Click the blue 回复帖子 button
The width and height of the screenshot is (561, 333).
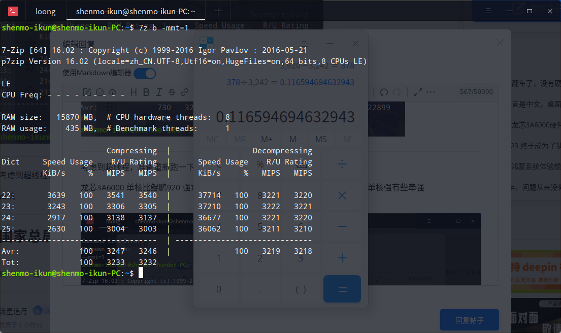(470, 320)
